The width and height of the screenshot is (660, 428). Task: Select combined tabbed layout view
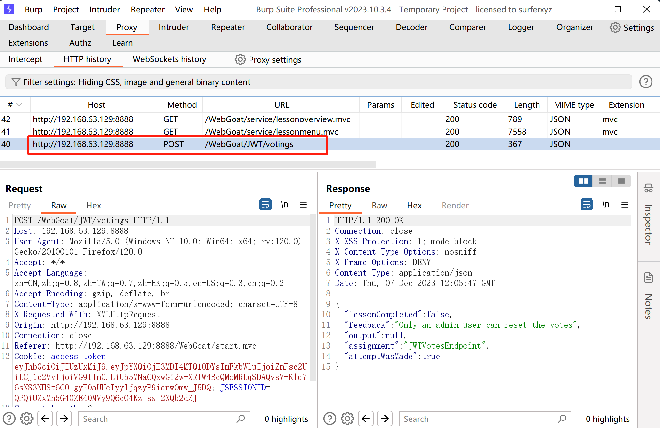point(621,181)
